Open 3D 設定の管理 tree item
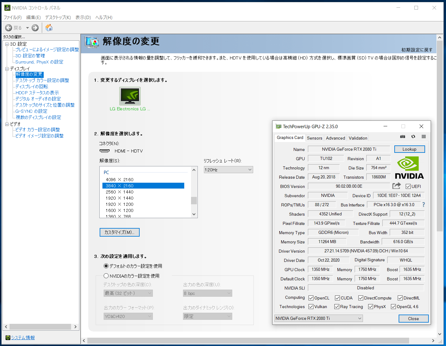This screenshot has height=346, width=446. 30,56
